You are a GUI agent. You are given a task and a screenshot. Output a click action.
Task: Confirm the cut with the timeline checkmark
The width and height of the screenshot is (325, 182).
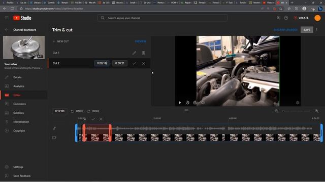click(x=93, y=119)
